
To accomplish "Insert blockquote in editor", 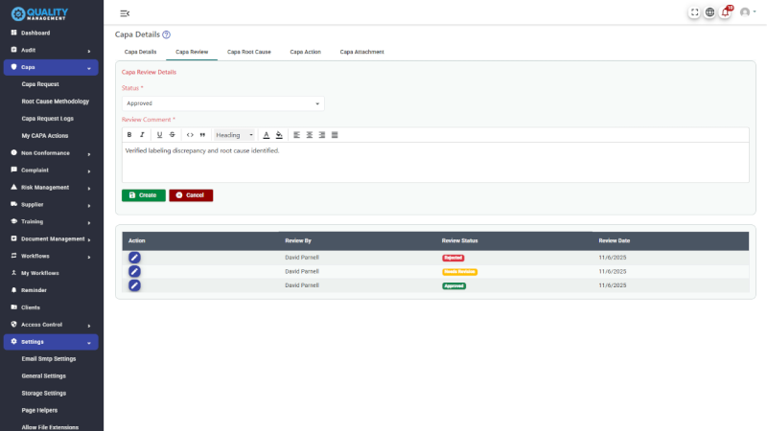I will (x=202, y=135).
